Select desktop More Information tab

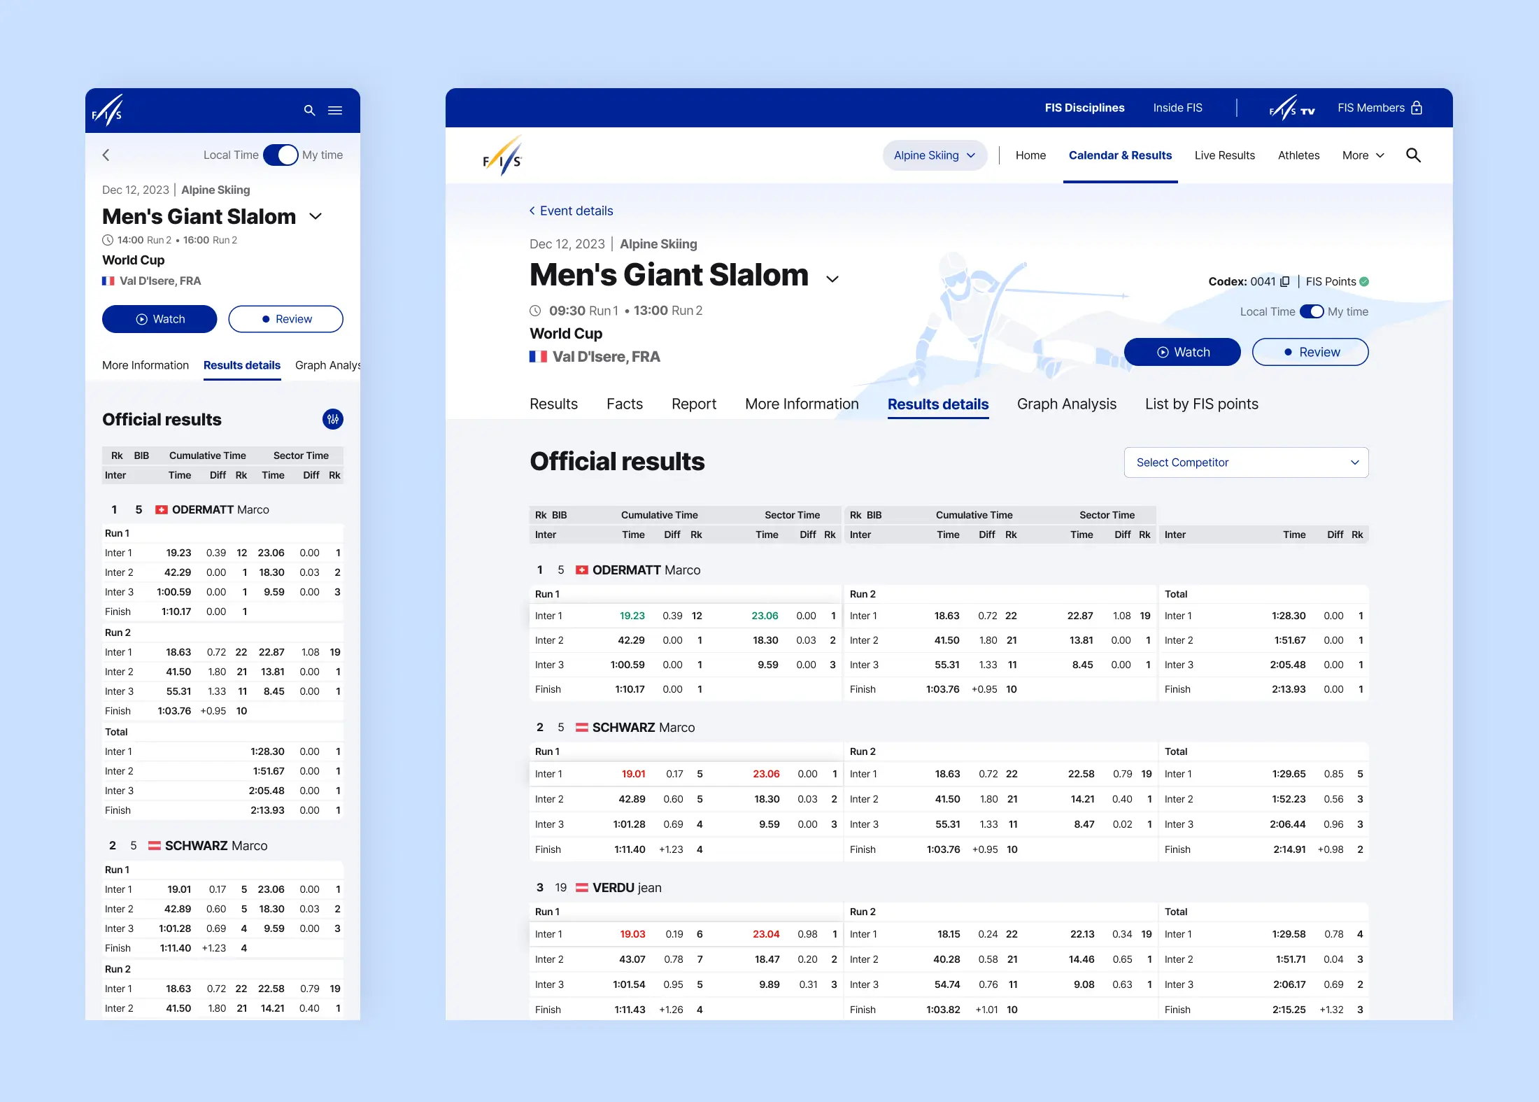point(802,404)
